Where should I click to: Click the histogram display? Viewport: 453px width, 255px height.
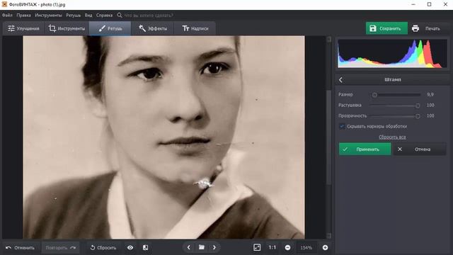392,54
